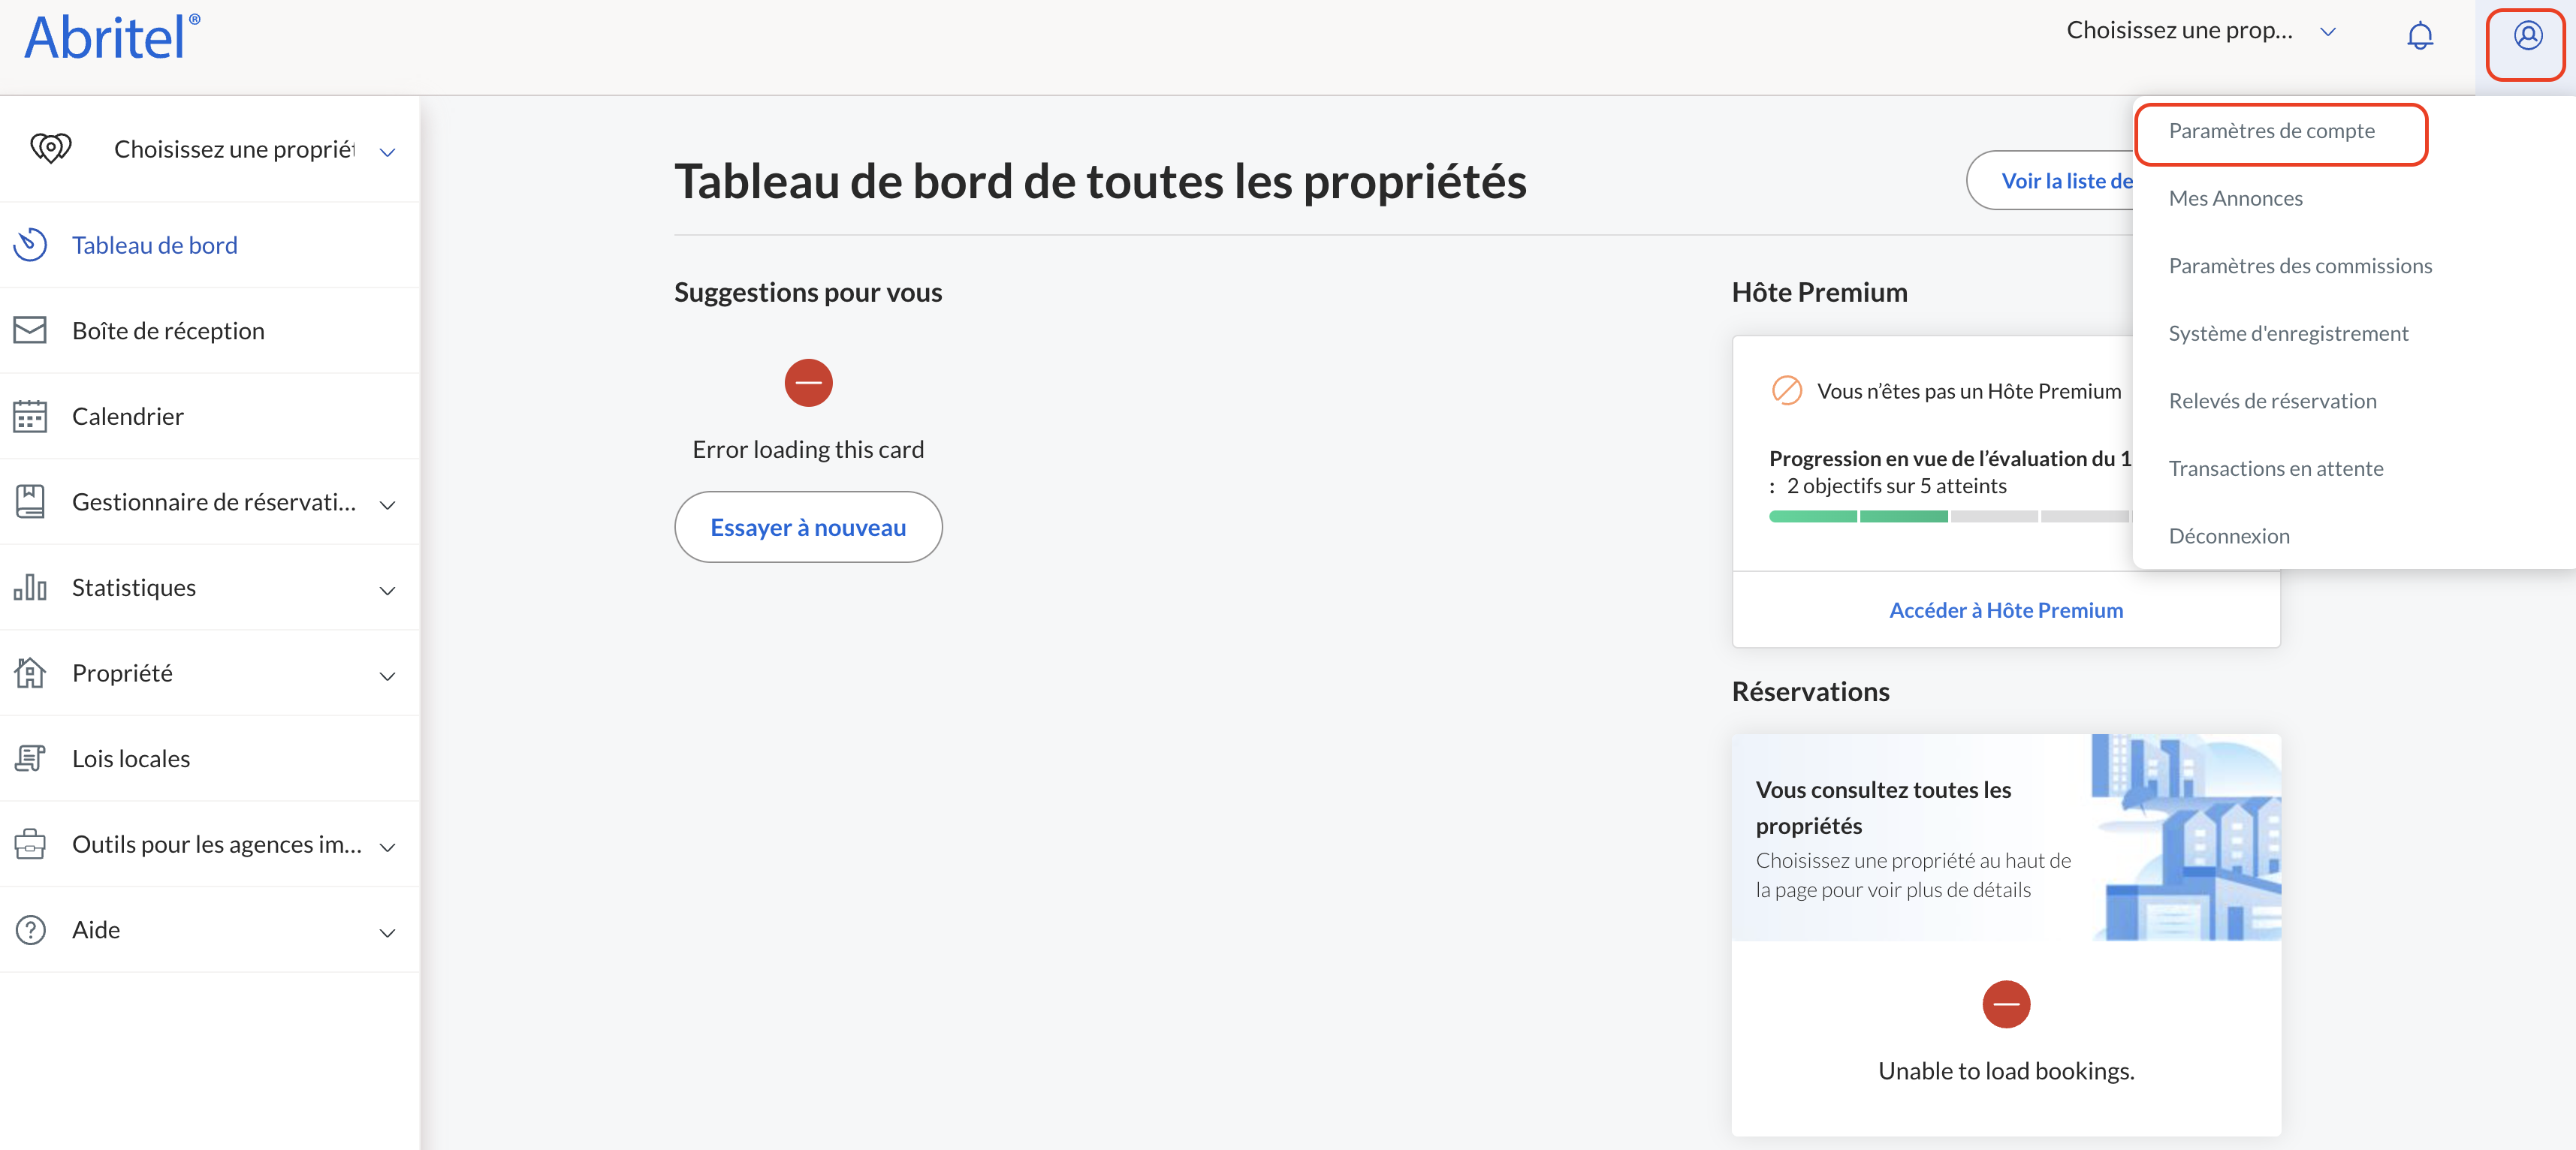Click the Abritel logo
The width and height of the screenshot is (2576, 1150).
pyautogui.click(x=111, y=37)
